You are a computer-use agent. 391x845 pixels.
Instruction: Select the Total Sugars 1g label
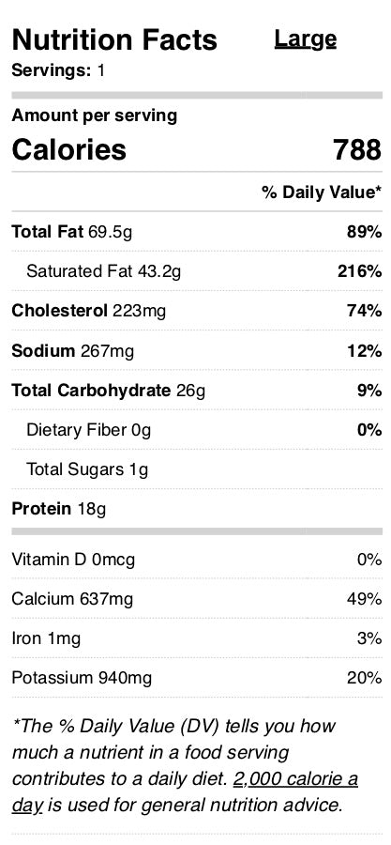(x=87, y=470)
